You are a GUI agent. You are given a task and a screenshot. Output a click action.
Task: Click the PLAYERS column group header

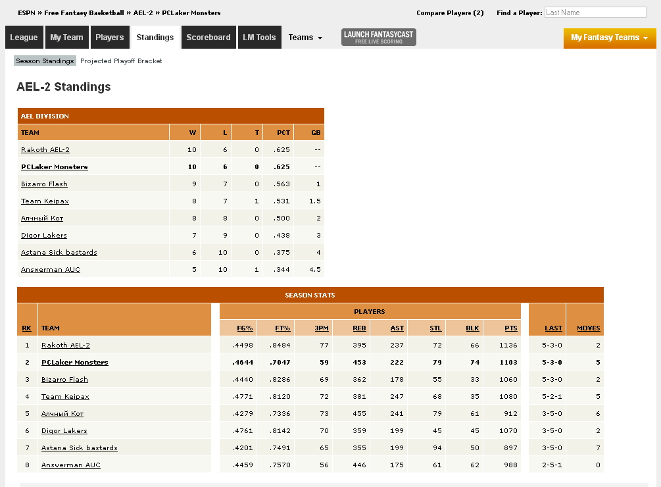(x=370, y=311)
